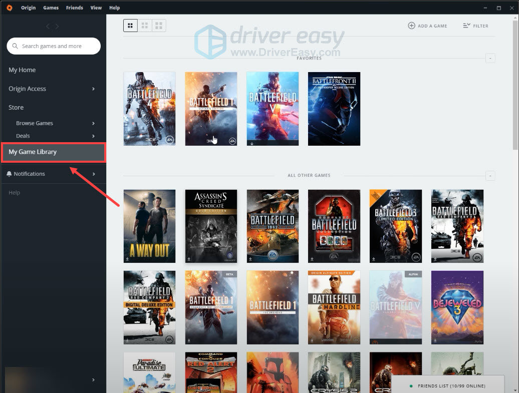Open the Friends menu
The image size is (519, 393).
(x=74, y=8)
